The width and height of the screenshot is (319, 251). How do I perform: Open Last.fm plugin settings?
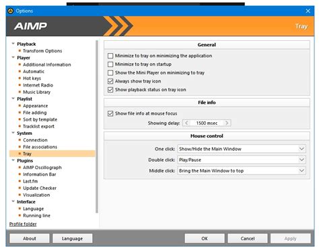click(x=30, y=181)
